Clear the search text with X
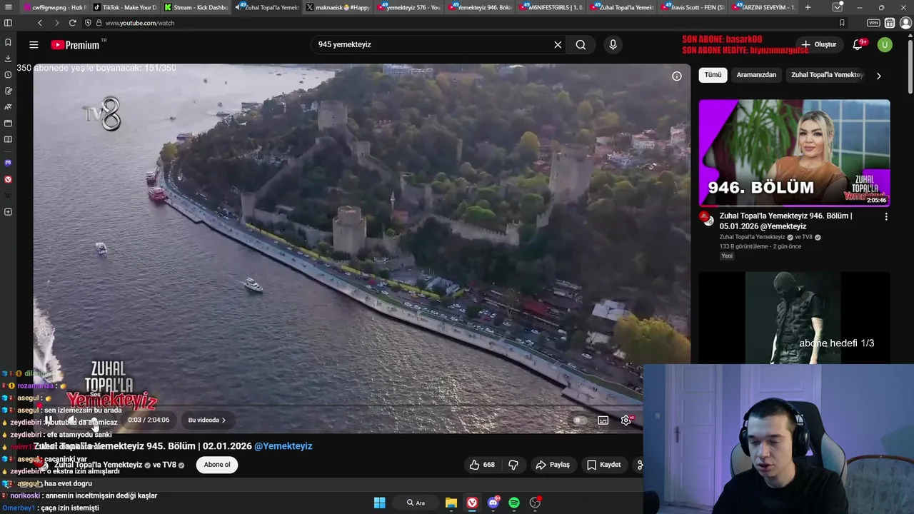This screenshot has width=914, height=514. [558, 45]
